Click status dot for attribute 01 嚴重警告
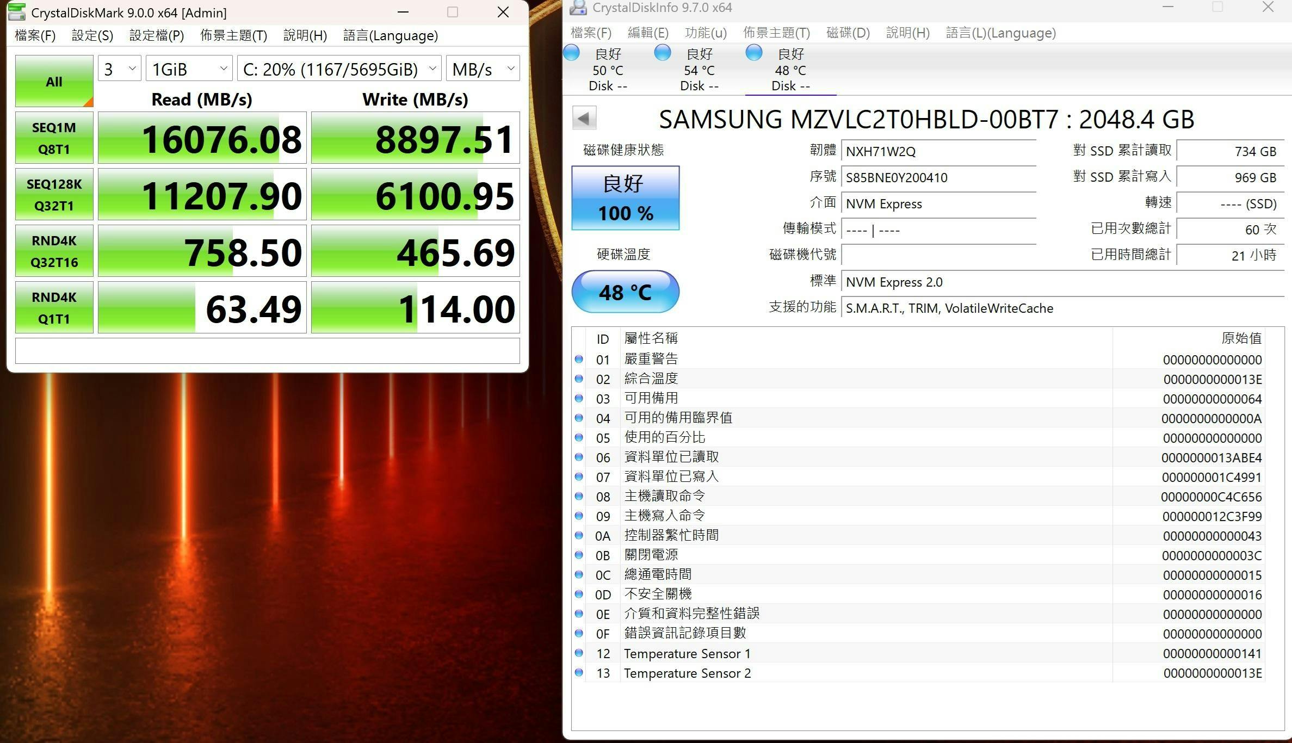Viewport: 1292px width, 743px height. (x=579, y=359)
